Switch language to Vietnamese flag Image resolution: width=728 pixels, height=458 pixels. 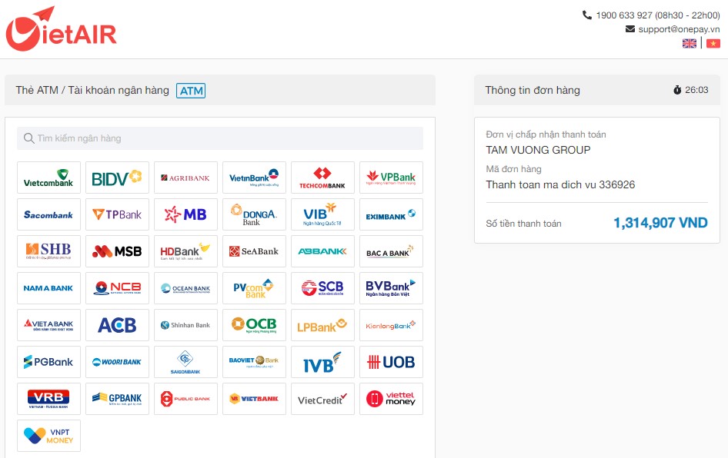[713, 44]
